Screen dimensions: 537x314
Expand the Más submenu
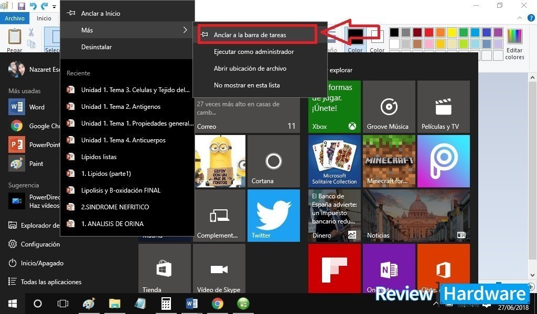(x=127, y=30)
